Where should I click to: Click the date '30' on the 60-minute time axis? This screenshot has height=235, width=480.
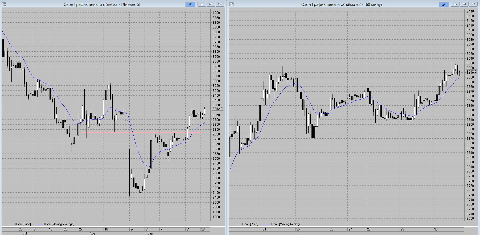[x=436, y=229]
